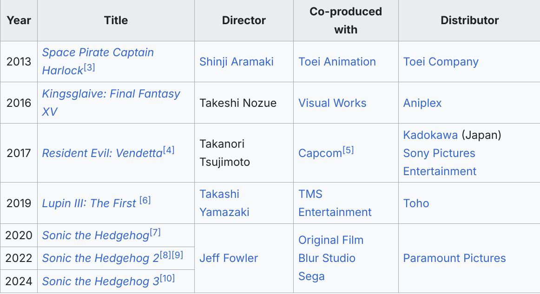Click the Shinji Aramaki director link
Screen dimensions: 540x294
[x=237, y=62]
